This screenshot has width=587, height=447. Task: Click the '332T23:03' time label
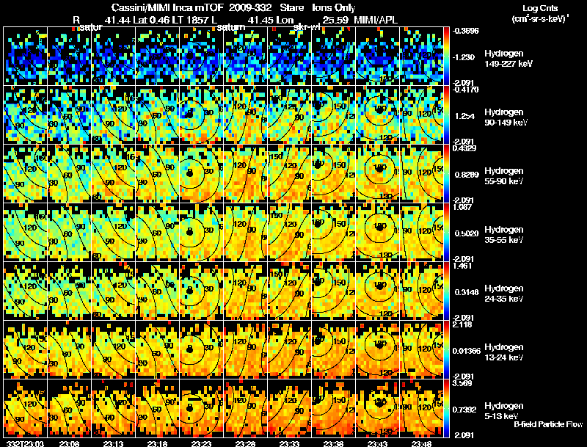coord(26,443)
